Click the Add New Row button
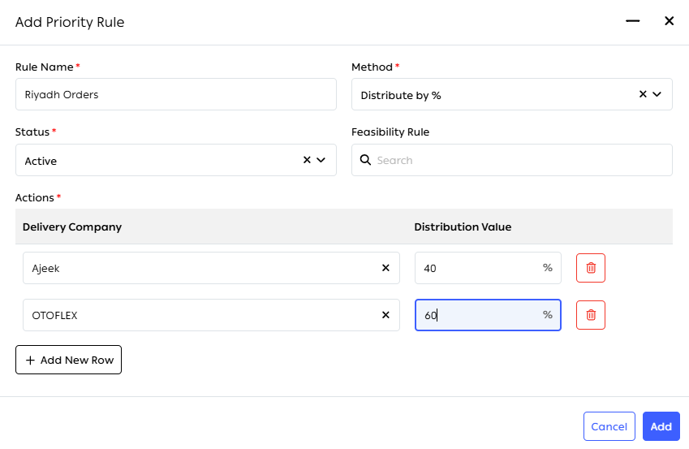Screen dimensions: 689x449 pyautogui.click(x=68, y=360)
